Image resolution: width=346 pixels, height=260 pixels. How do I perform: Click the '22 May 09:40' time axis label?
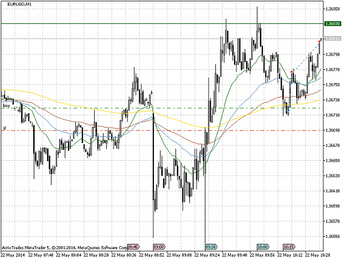[x=235, y=255]
